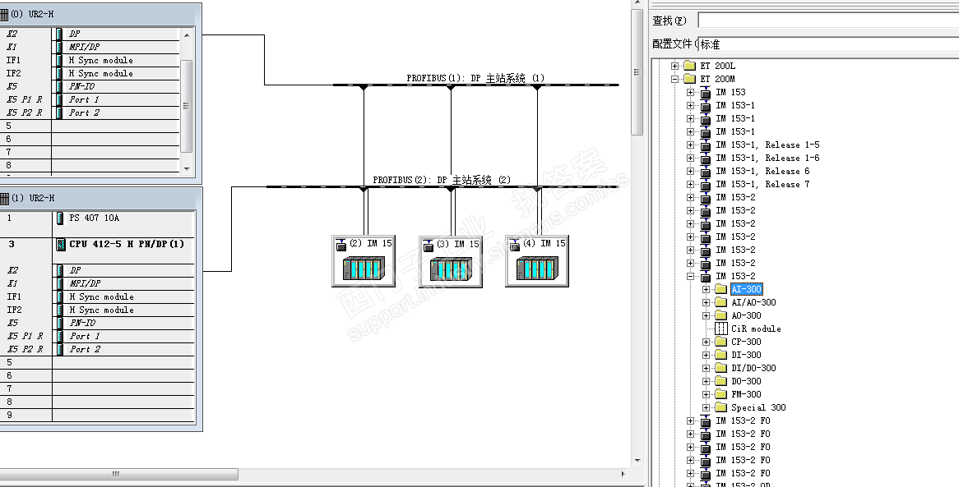The height and width of the screenshot is (487, 959).
Task: Select the Special 300 catalog entry
Action: pos(758,407)
